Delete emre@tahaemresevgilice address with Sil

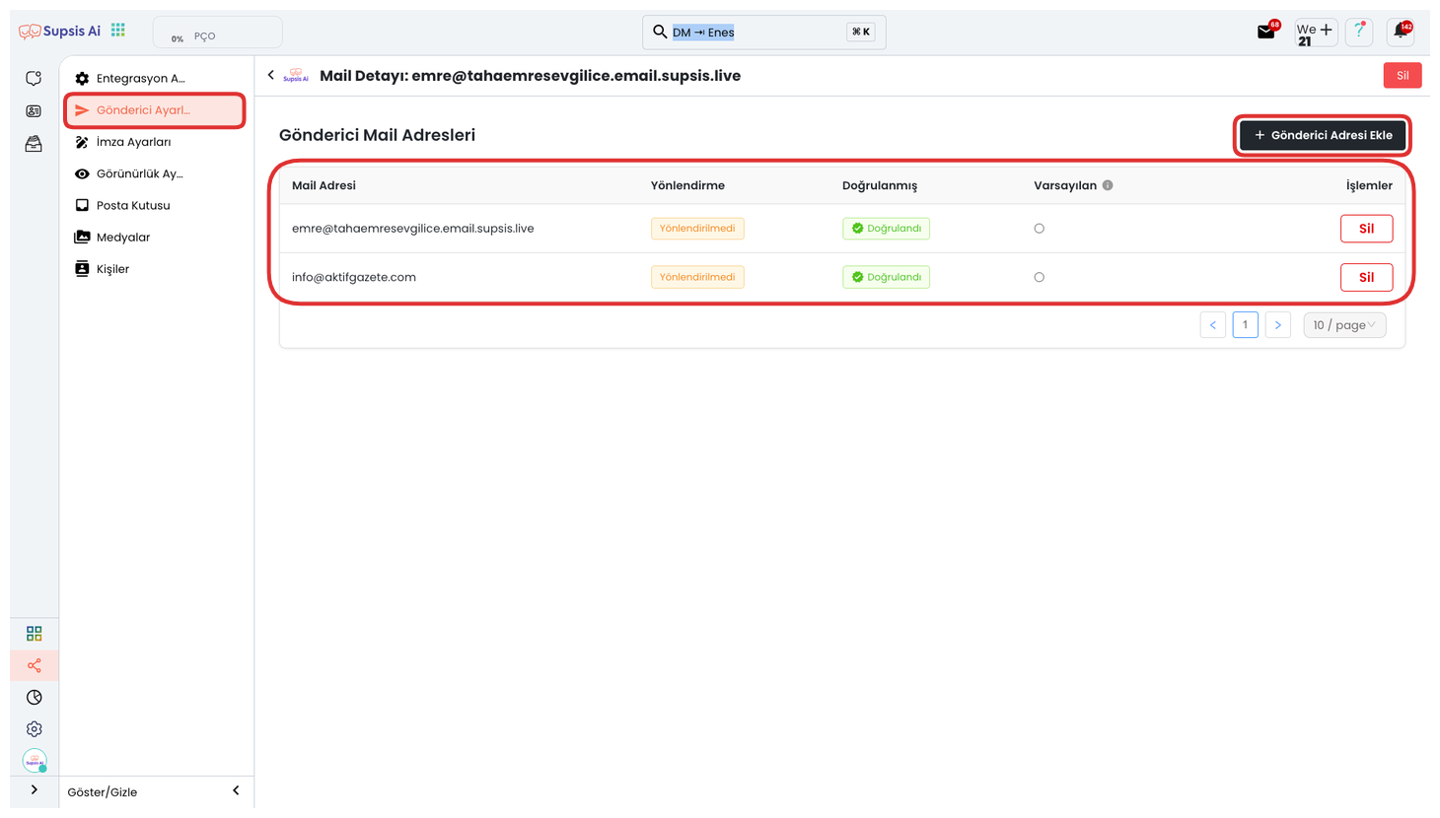pos(1366,229)
